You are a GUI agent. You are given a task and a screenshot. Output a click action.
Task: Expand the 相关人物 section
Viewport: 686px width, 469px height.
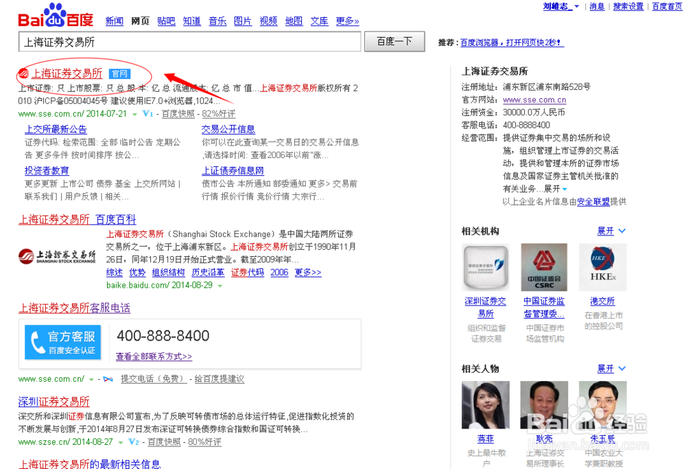[x=612, y=369]
